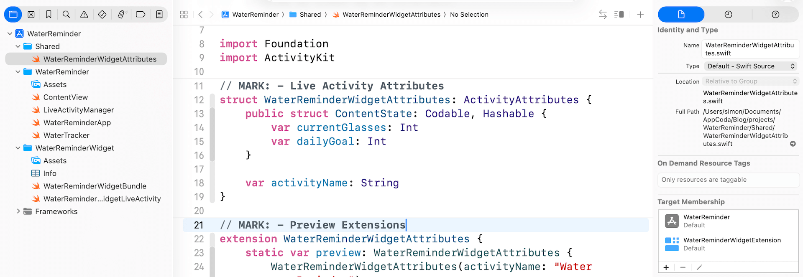Switch to the Test navigator
This screenshot has width=803, height=277.
click(x=102, y=15)
